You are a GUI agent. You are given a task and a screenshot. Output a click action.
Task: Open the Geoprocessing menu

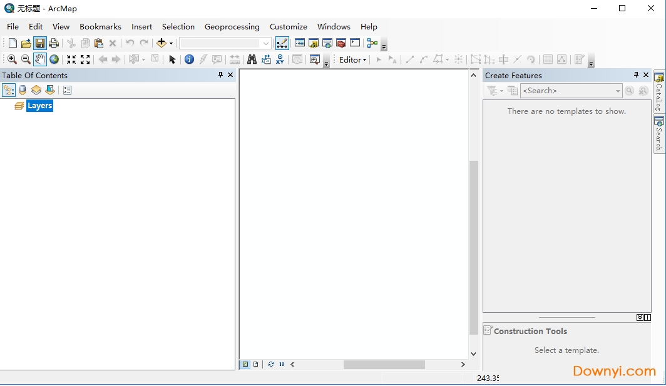(232, 27)
